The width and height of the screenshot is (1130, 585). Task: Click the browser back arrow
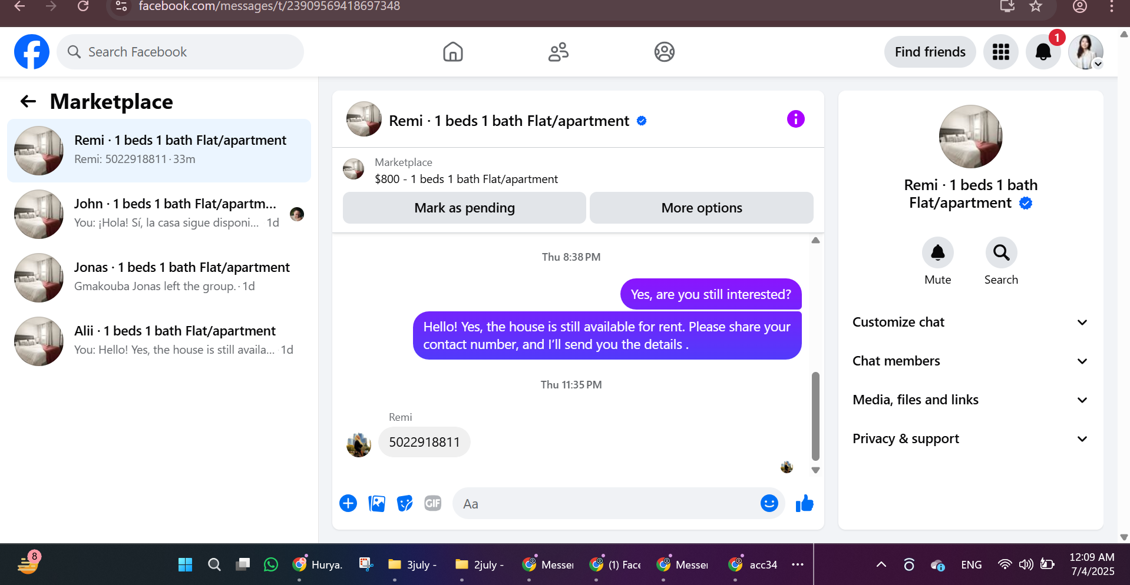coord(19,6)
